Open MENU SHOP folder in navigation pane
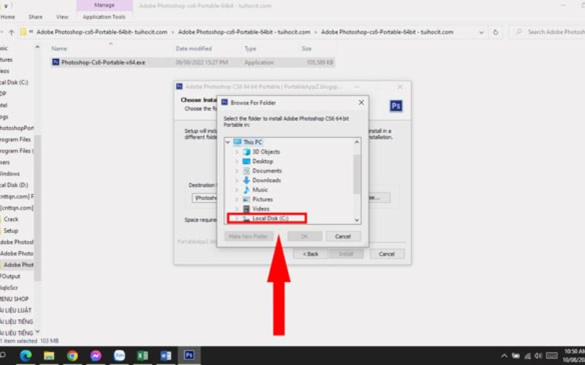Image resolution: width=585 pixels, height=365 pixels. coord(14,299)
